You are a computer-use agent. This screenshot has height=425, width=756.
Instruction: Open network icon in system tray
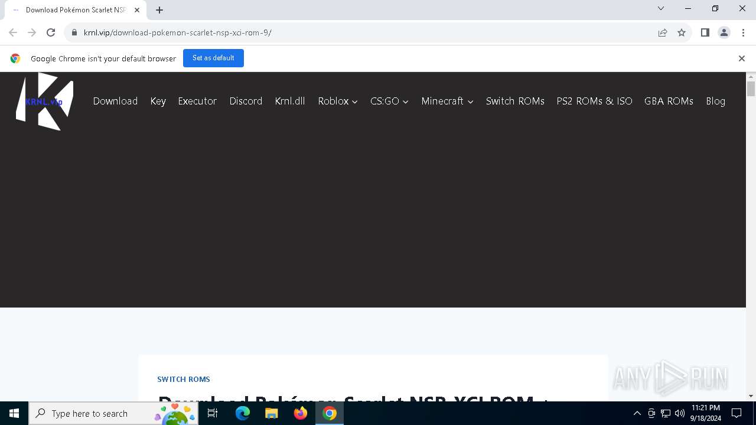coord(666,413)
